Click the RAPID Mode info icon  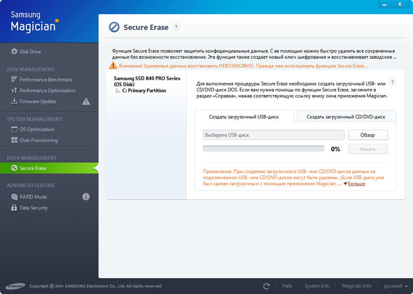click(85, 197)
